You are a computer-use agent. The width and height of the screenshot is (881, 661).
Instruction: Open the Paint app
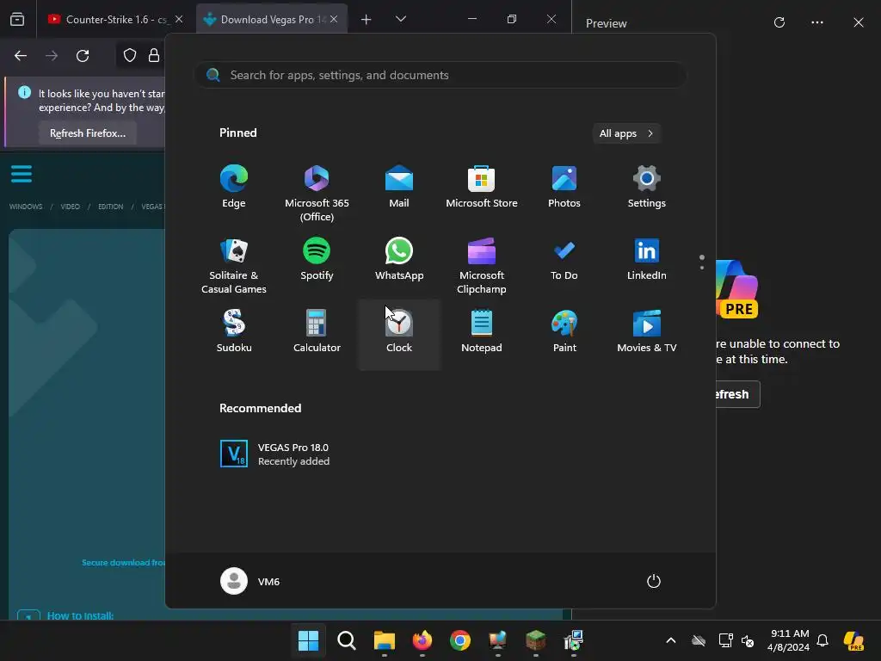(x=564, y=331)
